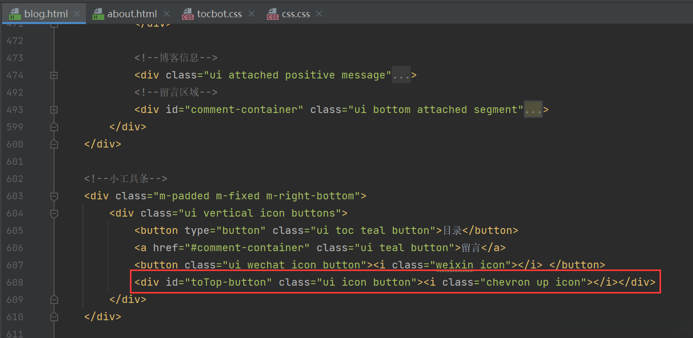
Task: Click the fold end marker at line 609
Action: (53, 300)
